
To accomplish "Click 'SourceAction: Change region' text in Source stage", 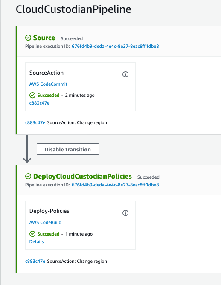I will click(77, 123).
